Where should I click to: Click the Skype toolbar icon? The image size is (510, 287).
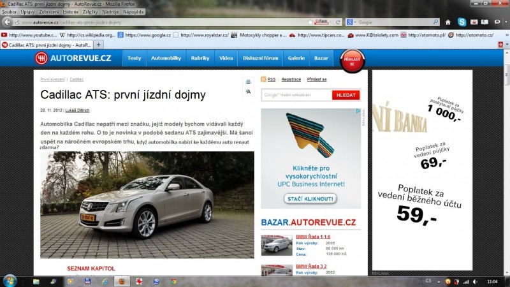tap(462, 22)
